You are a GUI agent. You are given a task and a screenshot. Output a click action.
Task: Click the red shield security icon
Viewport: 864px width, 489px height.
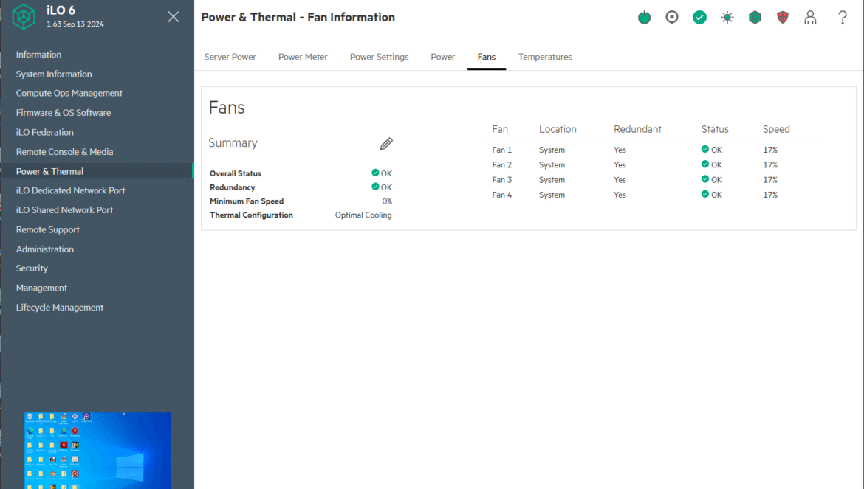tap(783, 18)
